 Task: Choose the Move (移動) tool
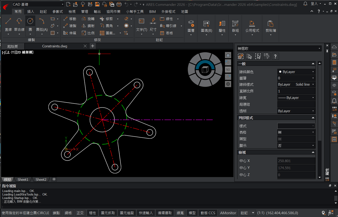70,19
